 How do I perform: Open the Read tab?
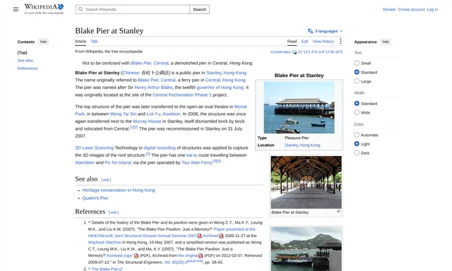pyautogui.click(x=292, y=41)
